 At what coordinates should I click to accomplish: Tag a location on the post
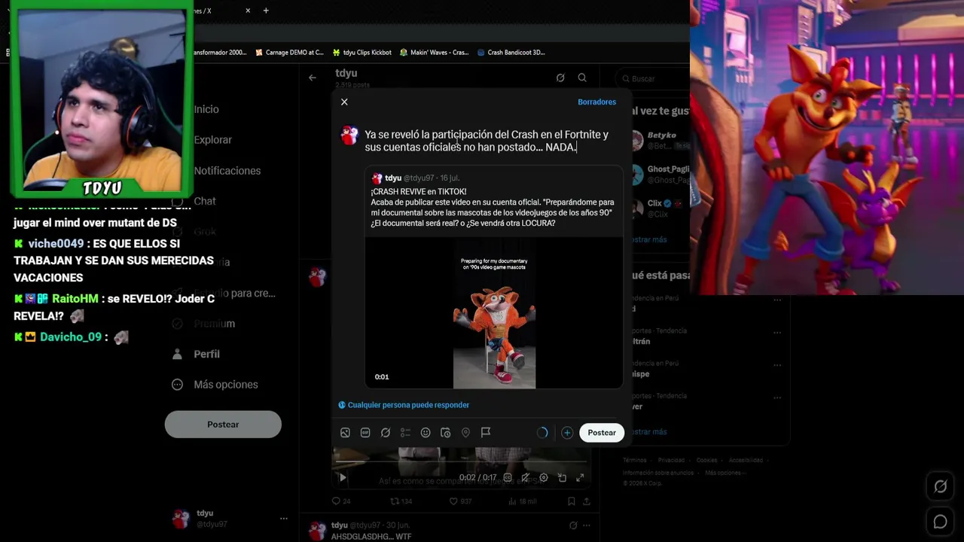(465, 433)
